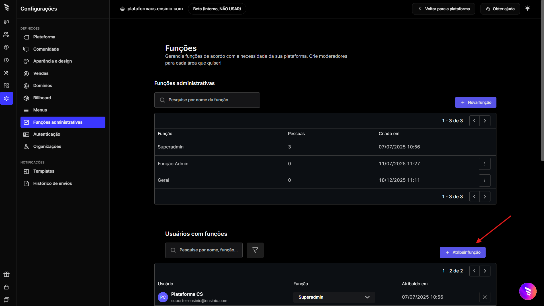Open three-dot menu for Função Admin row
544x306 pixels.
(x=484, y=164)
